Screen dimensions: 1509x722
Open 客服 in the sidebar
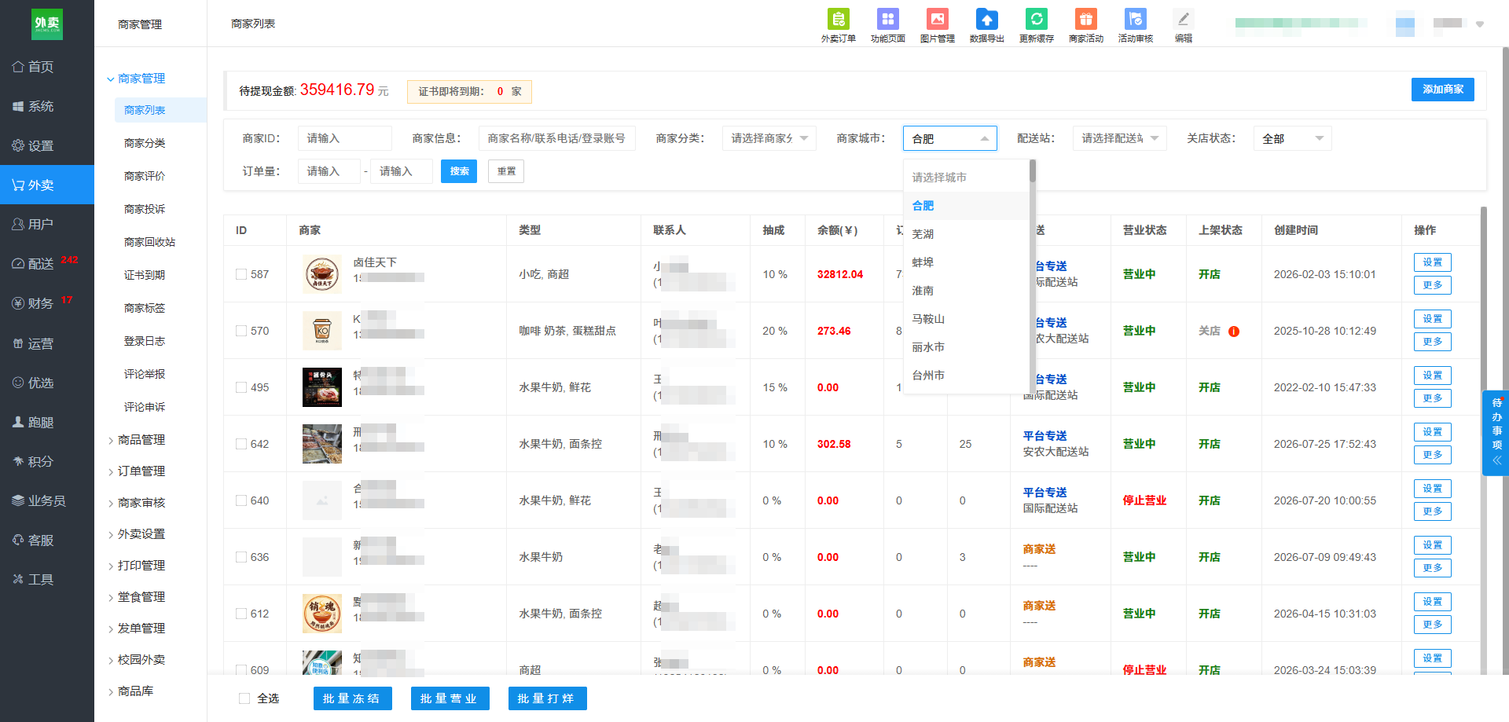coord(47,540)
